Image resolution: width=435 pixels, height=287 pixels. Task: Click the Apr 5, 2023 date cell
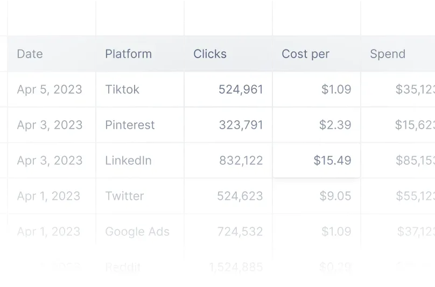(x=50, y=89)
